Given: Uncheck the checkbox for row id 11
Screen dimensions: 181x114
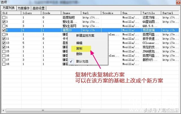Looking at the screenshot, I should [x=4, y=39].
